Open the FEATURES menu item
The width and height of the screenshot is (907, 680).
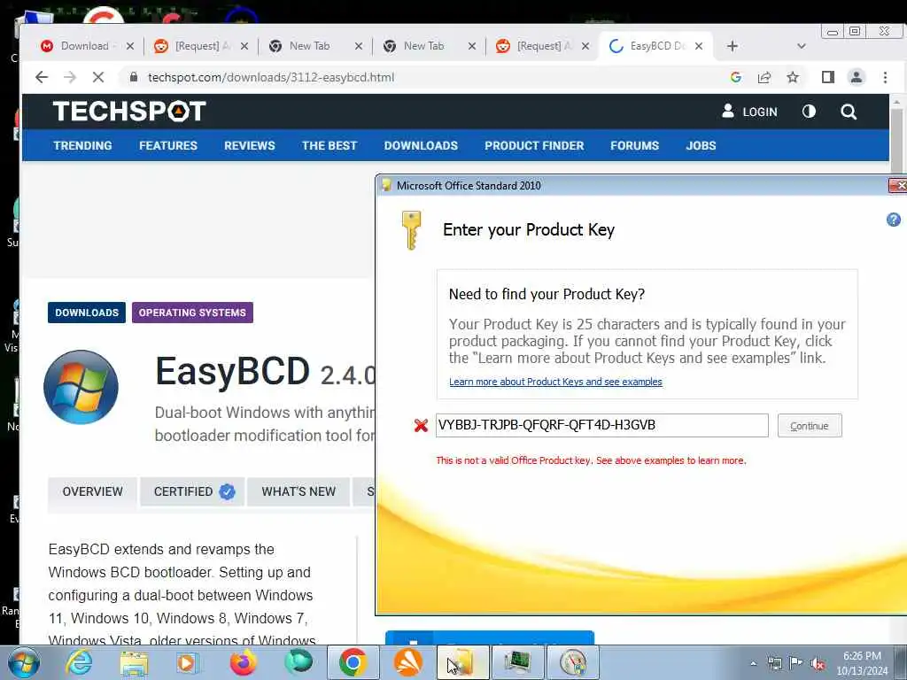coord(168,146)
